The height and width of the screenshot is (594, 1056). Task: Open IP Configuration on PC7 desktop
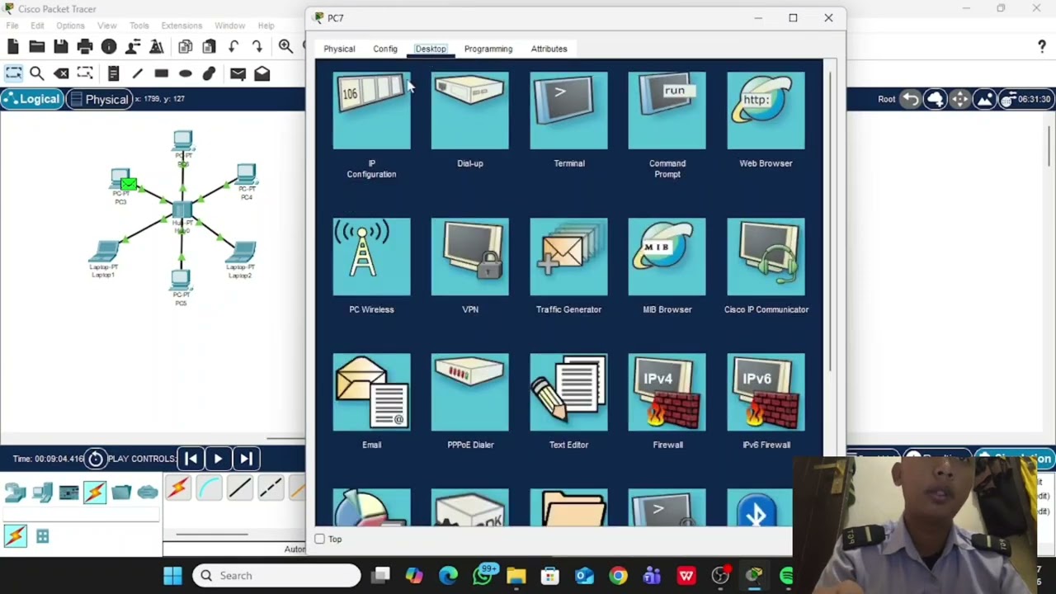coord(371,111)
